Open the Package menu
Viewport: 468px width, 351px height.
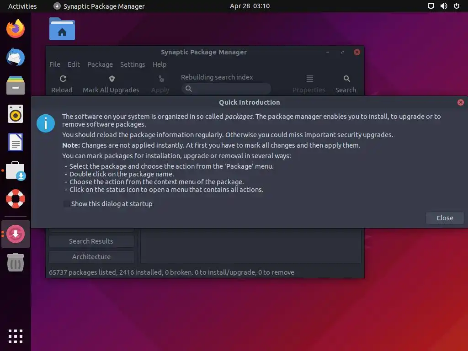(100, 64)
